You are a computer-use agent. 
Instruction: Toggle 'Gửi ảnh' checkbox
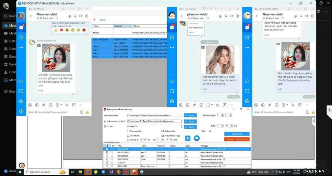(x=105, y=126)
